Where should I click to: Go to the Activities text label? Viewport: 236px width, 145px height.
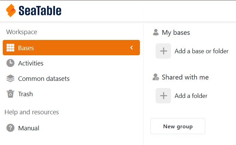click(x=31, y=63)
